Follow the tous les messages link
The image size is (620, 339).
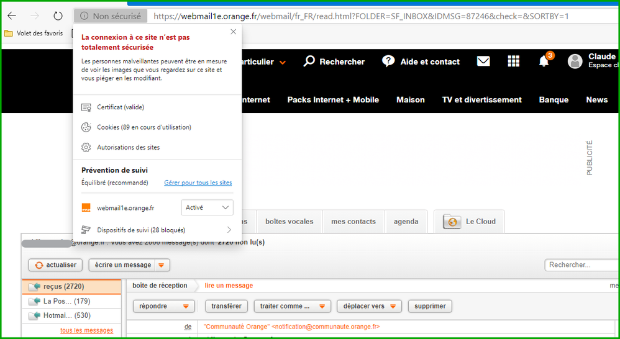pyautogui.click(x=86, y=330)
